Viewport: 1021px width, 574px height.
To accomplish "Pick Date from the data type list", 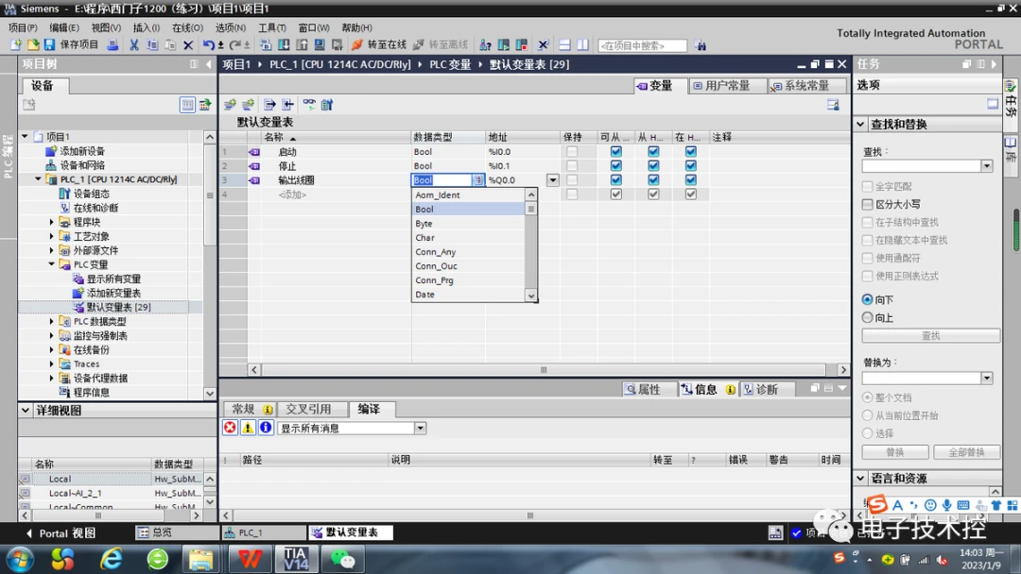I will click(x=469, y=295).
